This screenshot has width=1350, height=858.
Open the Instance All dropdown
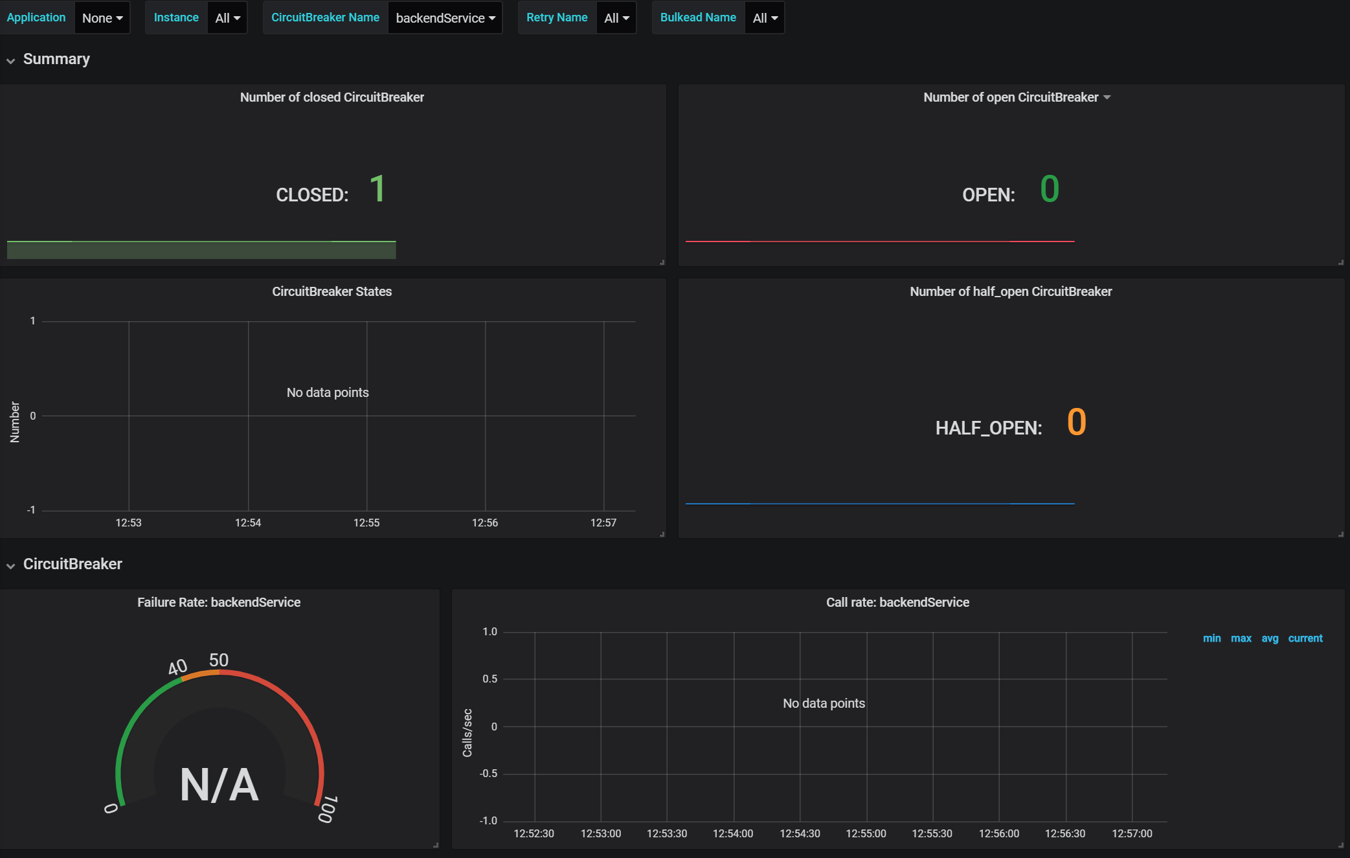227,18
